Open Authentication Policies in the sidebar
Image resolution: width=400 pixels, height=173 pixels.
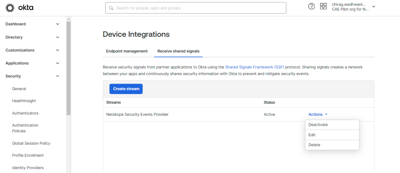tap(25, 128)
